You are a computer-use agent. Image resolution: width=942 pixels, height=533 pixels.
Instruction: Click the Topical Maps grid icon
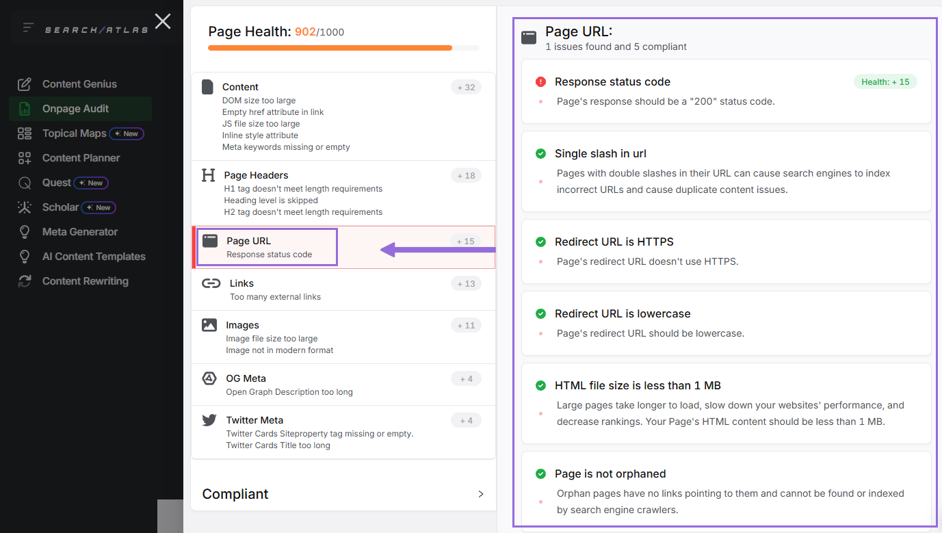[23, 133]
